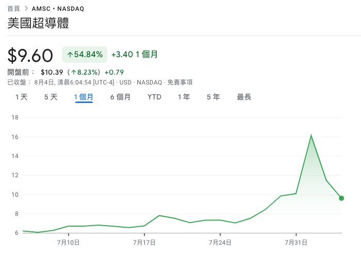The height and width of the screenshot is (255, 361).
Task: Click the 7月10日 axis label
Action: (x=69, y=243)
